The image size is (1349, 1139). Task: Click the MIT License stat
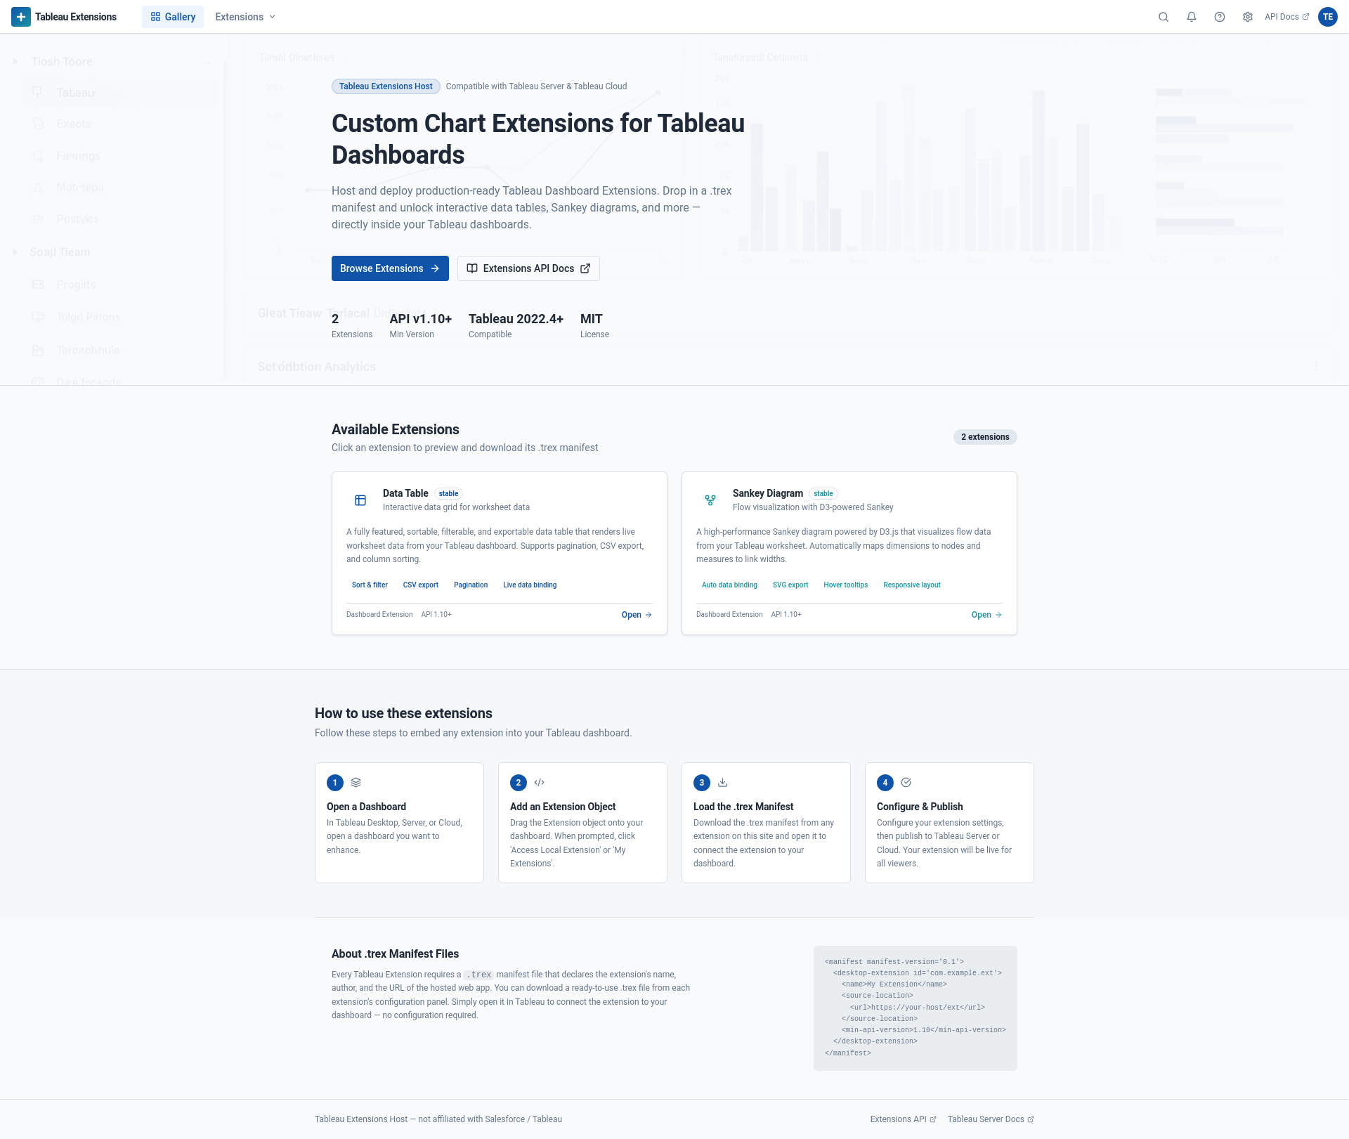pyautogui.click(x=594, y=325)
